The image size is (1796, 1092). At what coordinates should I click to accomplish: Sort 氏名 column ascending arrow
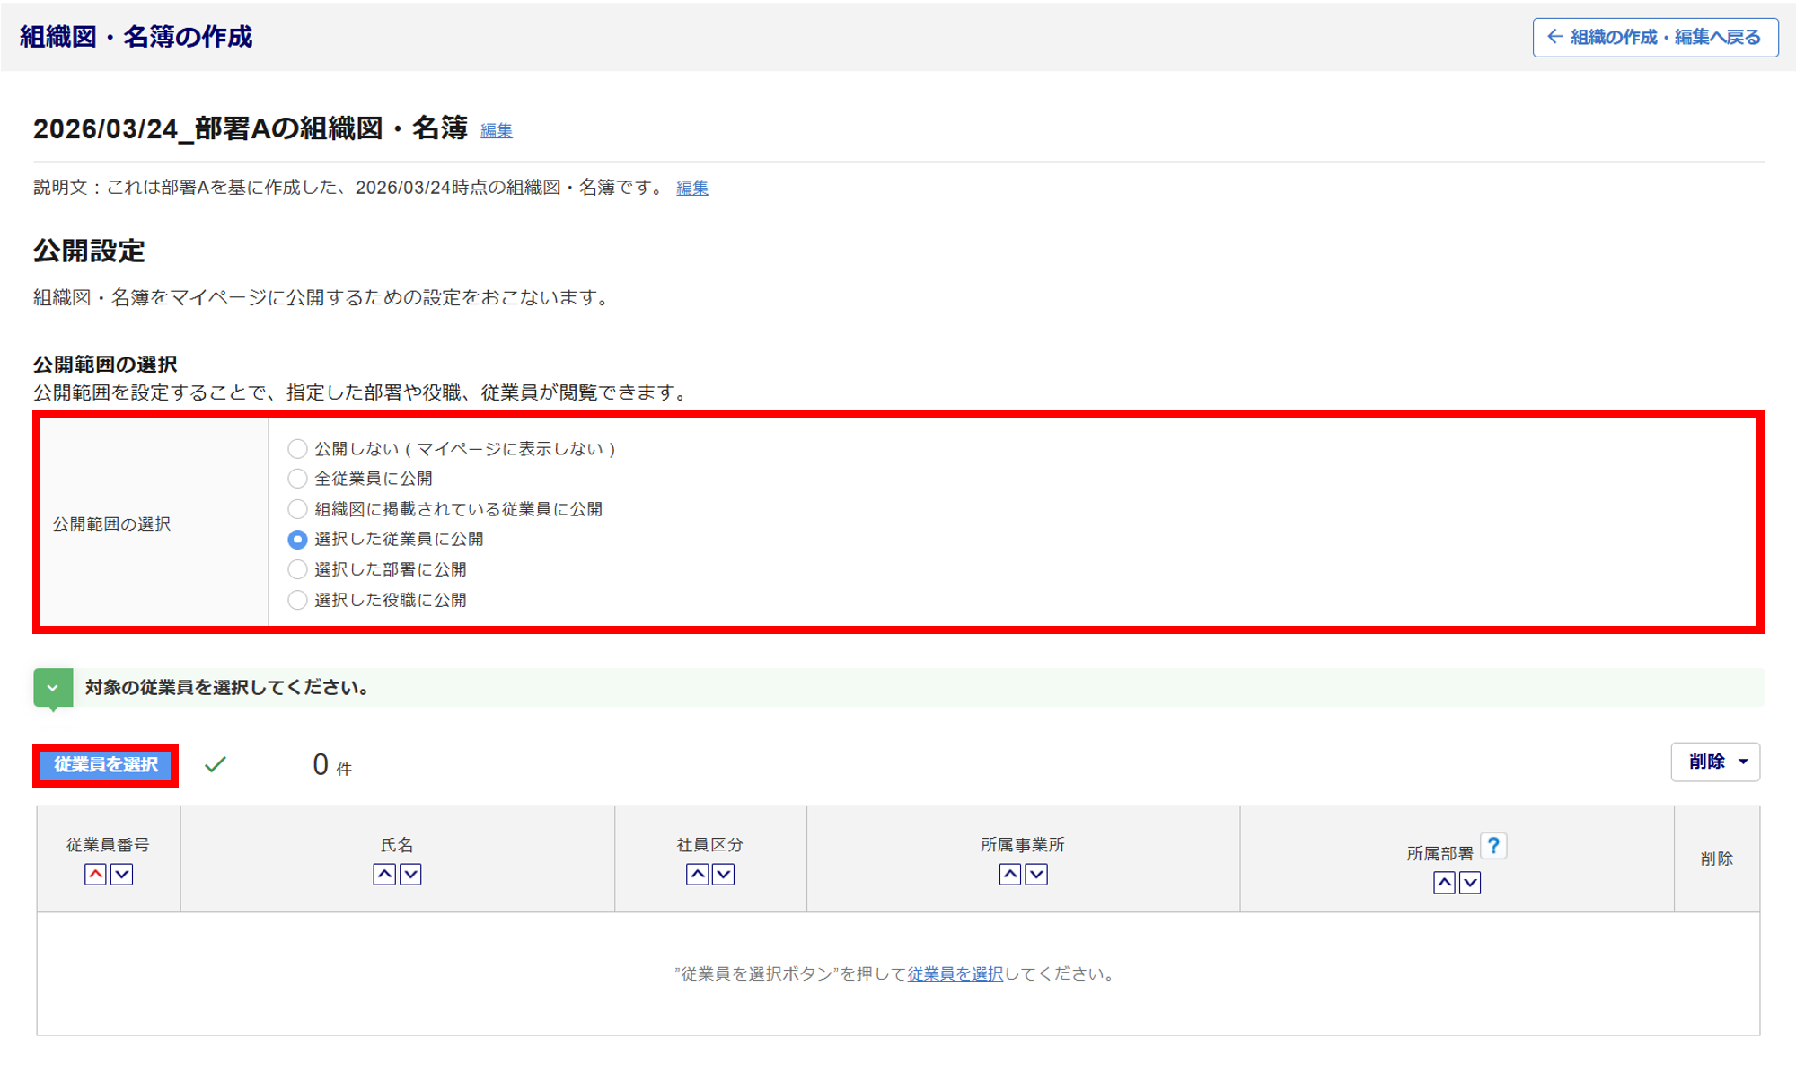tap(384, 874)
